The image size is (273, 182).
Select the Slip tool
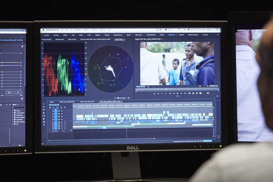[44, 116]
